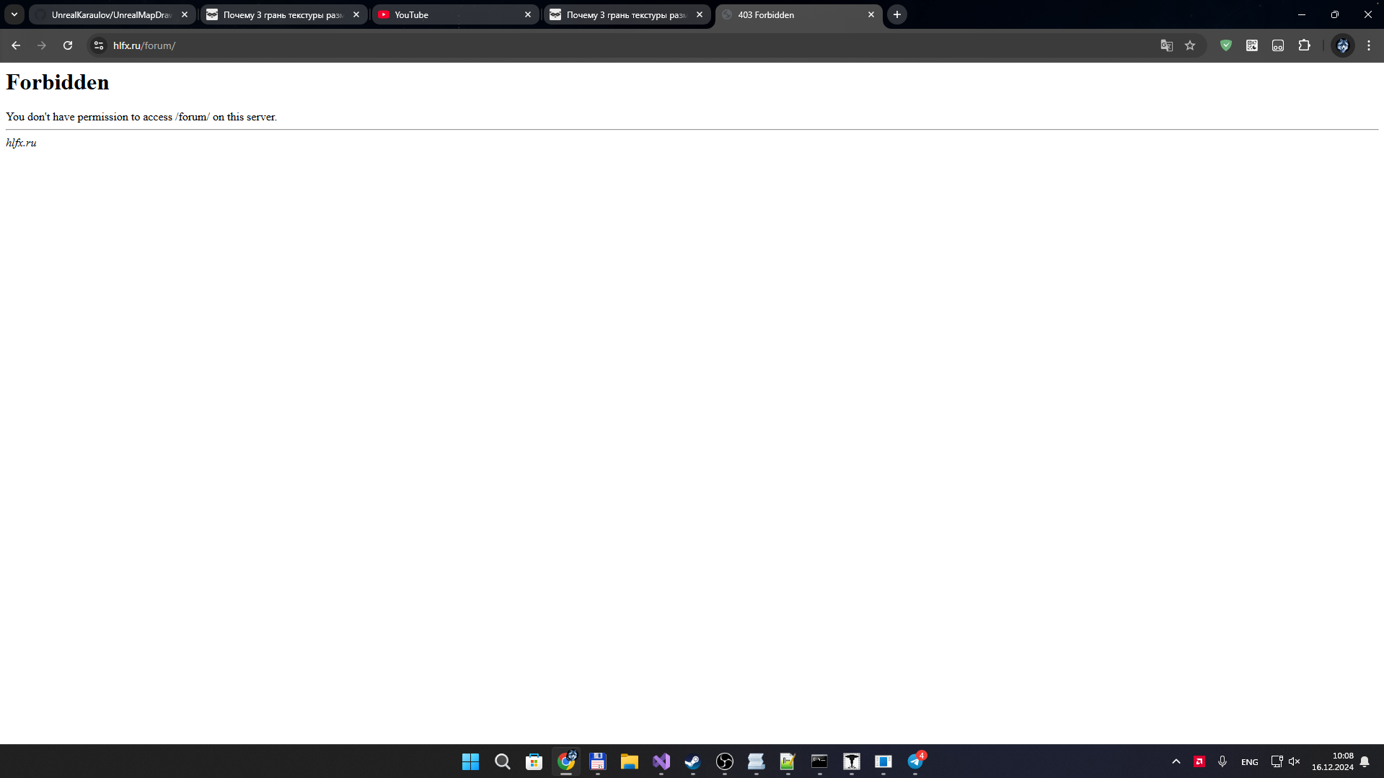Show hidden system tray icons chevron
1384x778 pixels.
(x=1176, y=761)
